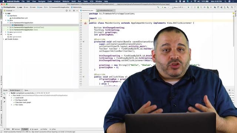The height and width of the screenshot is (133, 237).
Task: Run the app with the green play icon
Action: pyautogui.click(x=188, y=7)
